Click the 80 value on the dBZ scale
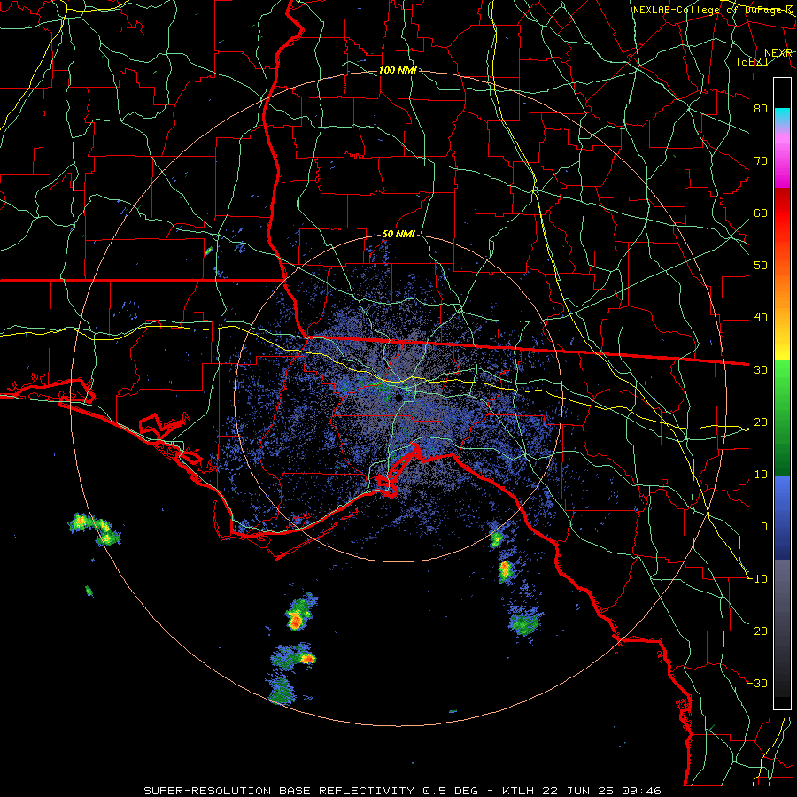This screenshot has height=797, width=797. pyautogui.click(x=761, y=108)
